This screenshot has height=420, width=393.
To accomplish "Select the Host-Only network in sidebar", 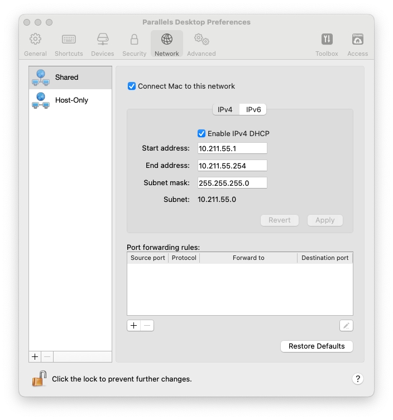I will pyautogui.click(x=70, y=100).
